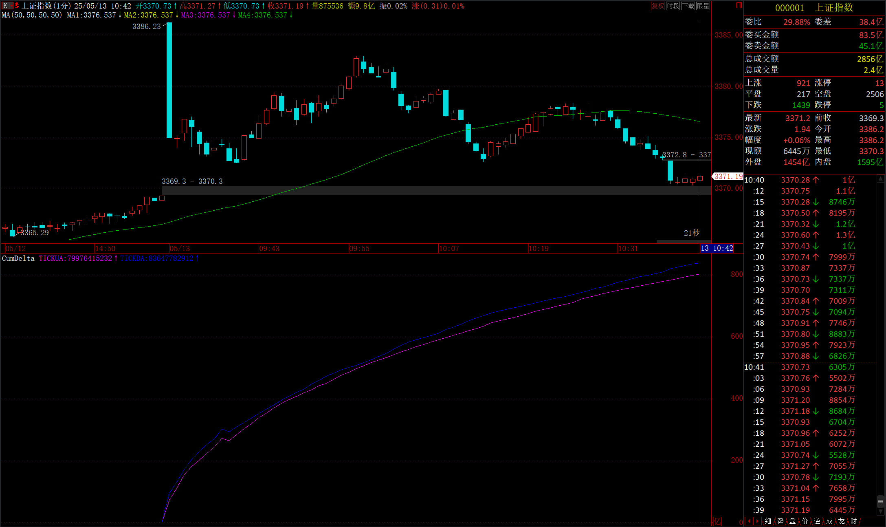Click the 下跌 1439 count
886x527 pixels.
pyautogui.click(x=801, y=105)
